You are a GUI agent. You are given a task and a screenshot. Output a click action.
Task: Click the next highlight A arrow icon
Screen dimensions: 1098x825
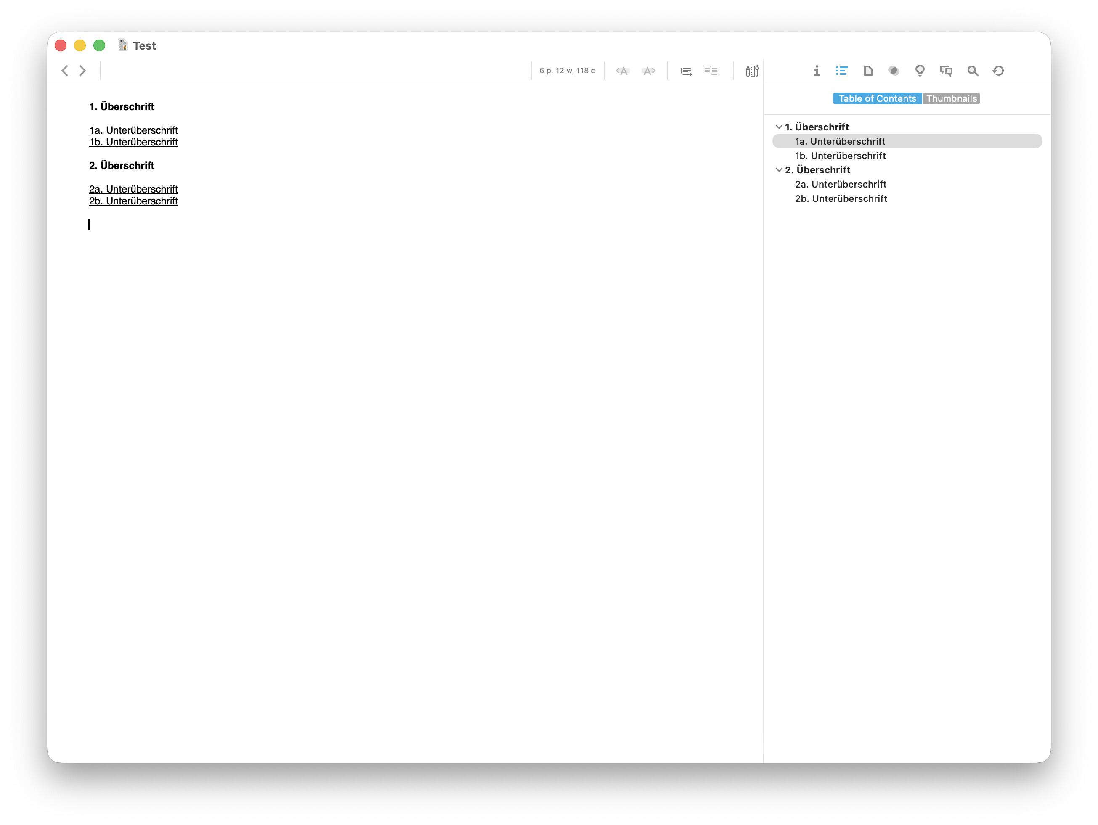(648, 71)
